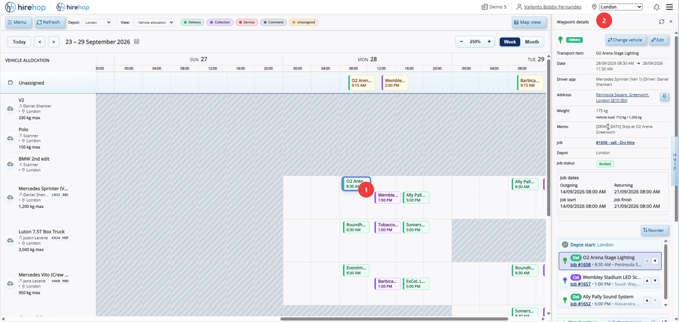
Task: Select unassigned Barbica... 9:15 AM Tuesday event
Action: 530,83
